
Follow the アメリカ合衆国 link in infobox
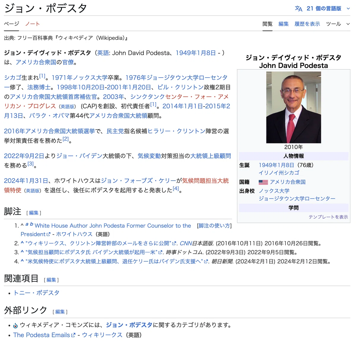(288, 182)
